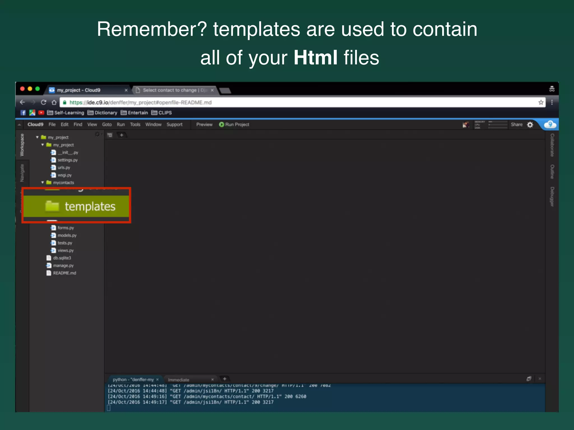Click the browser home icon

(x=54, y=102)
